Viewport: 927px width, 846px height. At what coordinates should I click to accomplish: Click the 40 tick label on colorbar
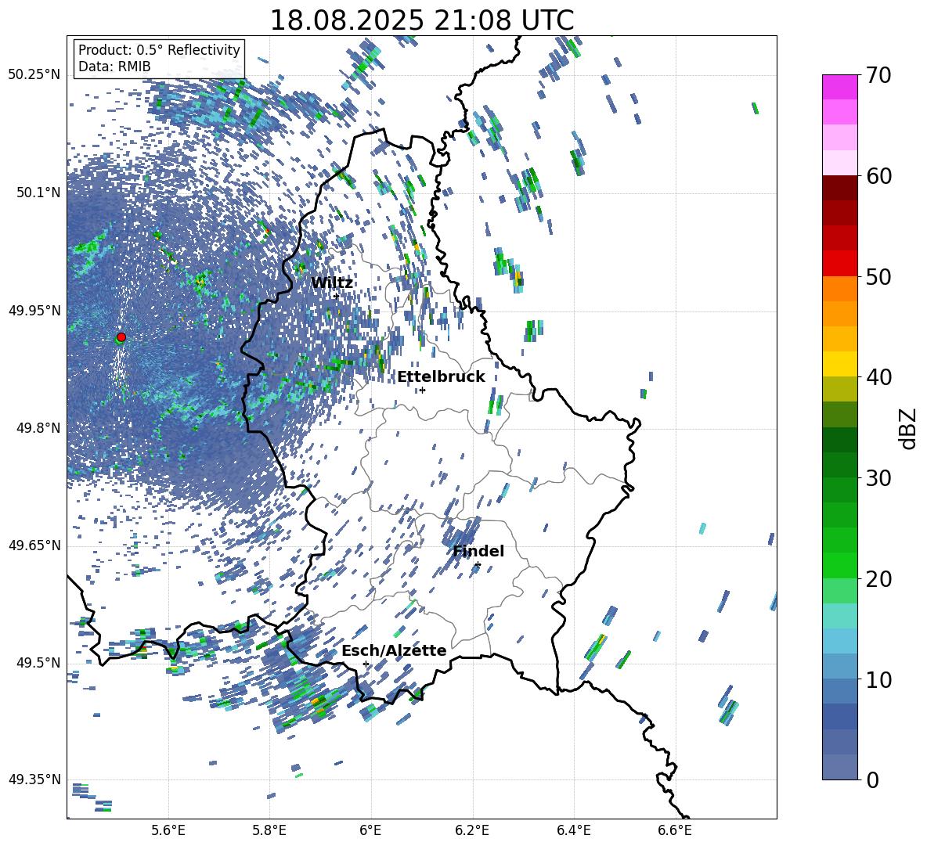click(x=878, y=377)
